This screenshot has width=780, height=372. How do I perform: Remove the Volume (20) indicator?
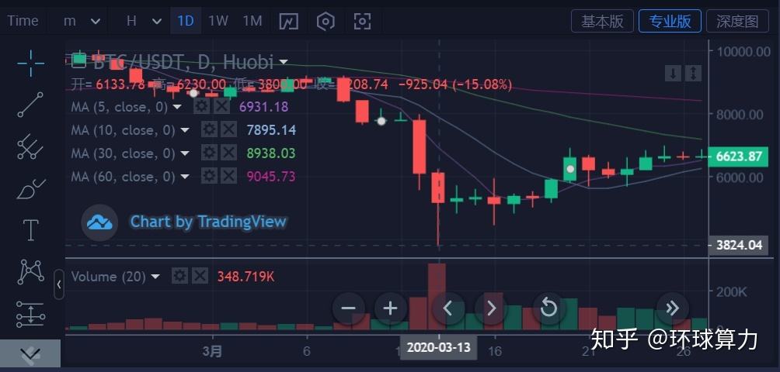click(x=200, y=276)
